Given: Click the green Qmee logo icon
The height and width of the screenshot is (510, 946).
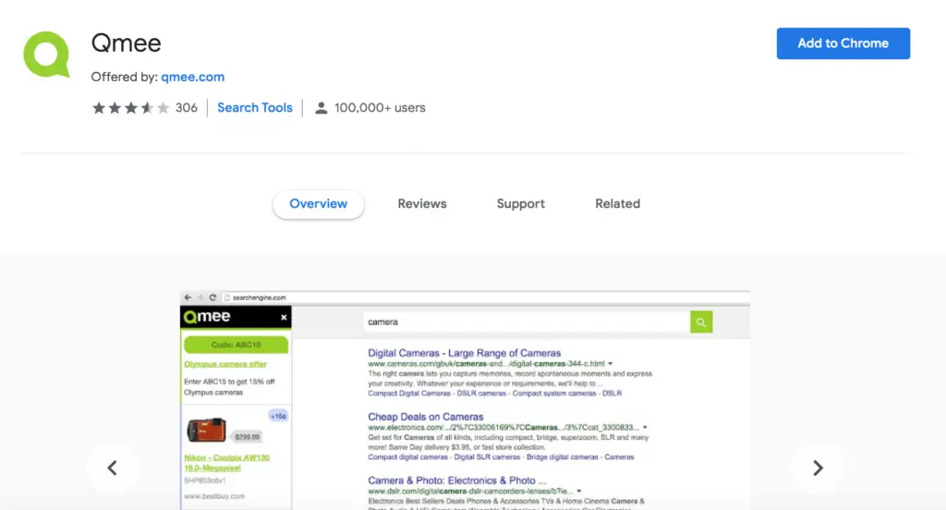Looking at the screenshot, I should [x=46, y=55].
